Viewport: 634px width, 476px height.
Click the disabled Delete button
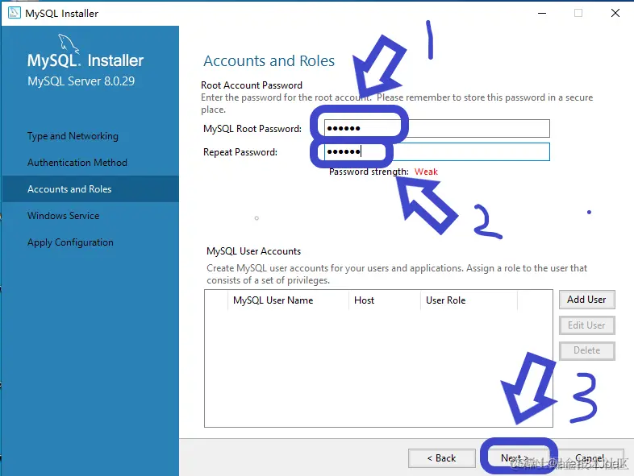click(586, 350)
